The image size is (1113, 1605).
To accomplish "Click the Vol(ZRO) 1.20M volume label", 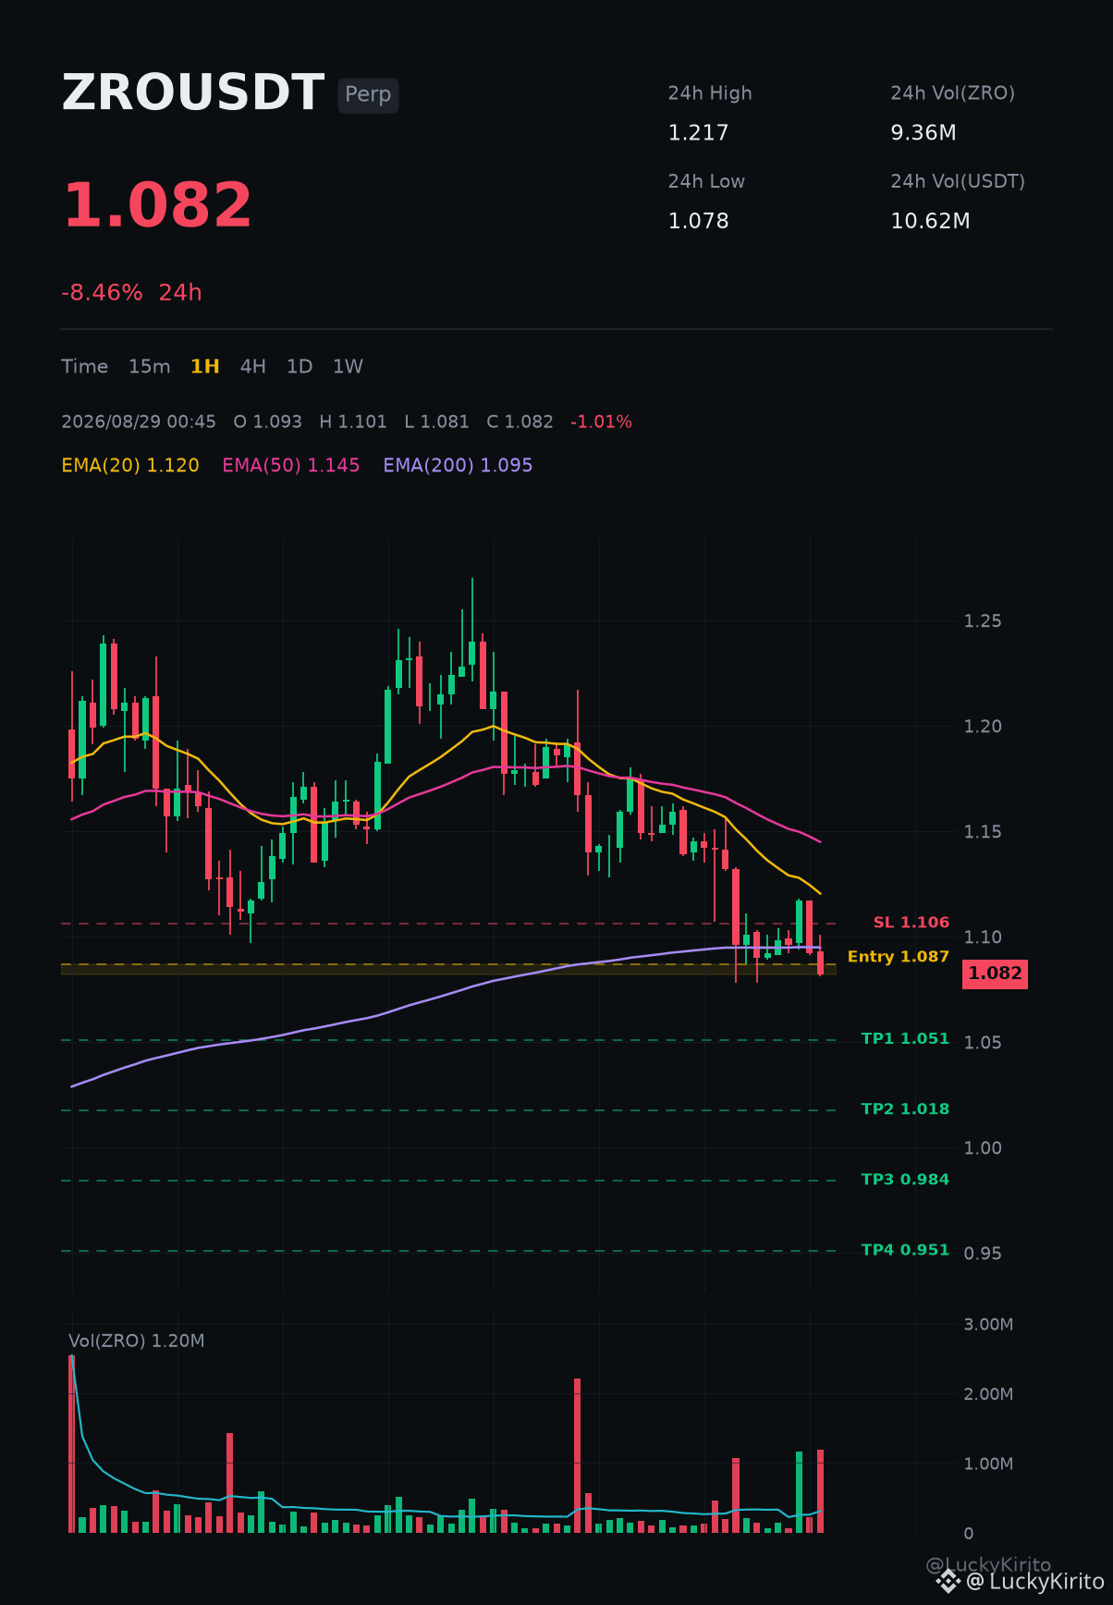I will [137, 1342].
